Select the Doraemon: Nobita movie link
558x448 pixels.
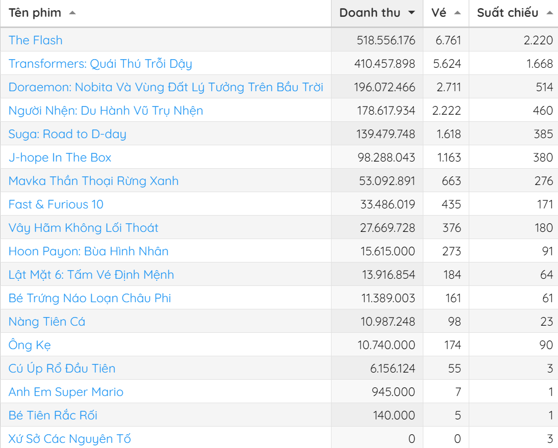166,87
